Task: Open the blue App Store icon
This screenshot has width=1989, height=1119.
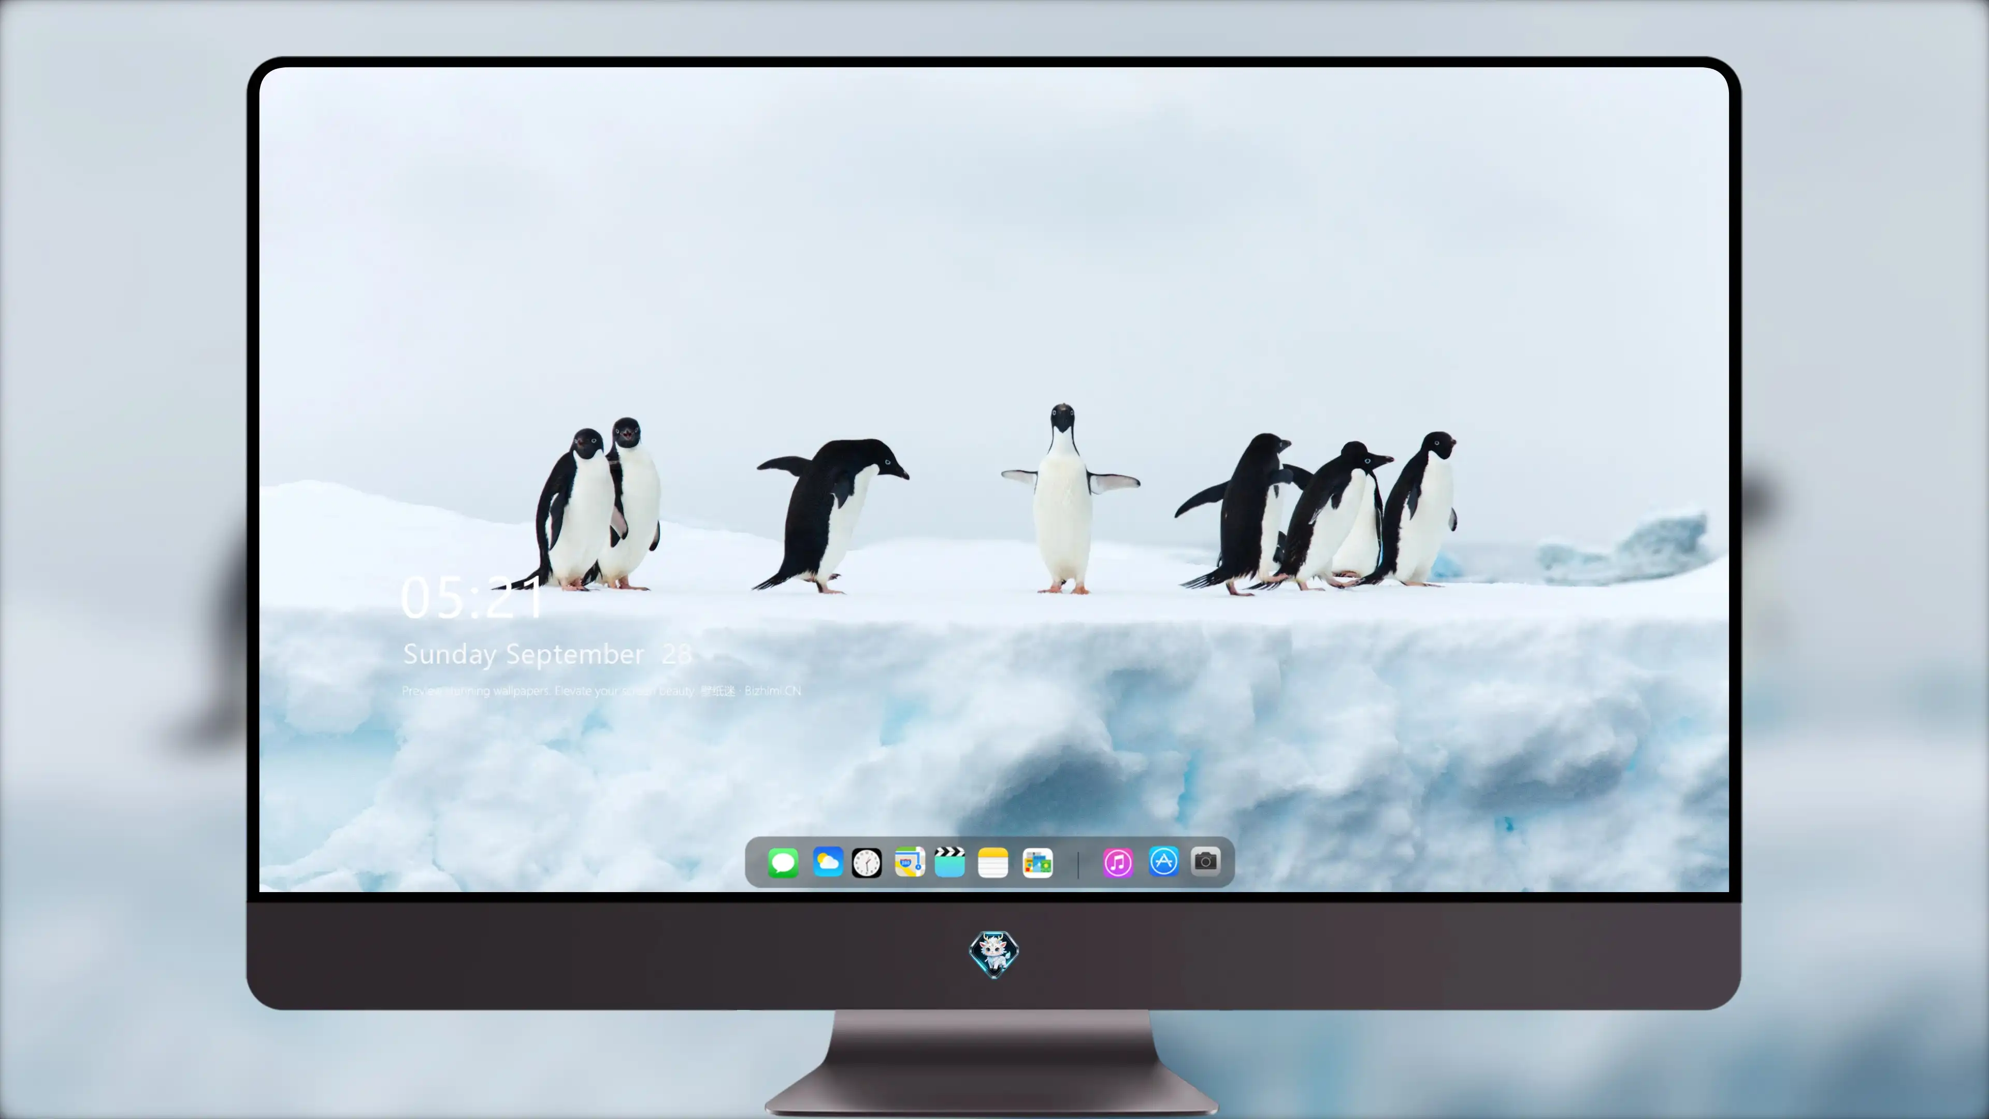Action: coord(1163,861)
